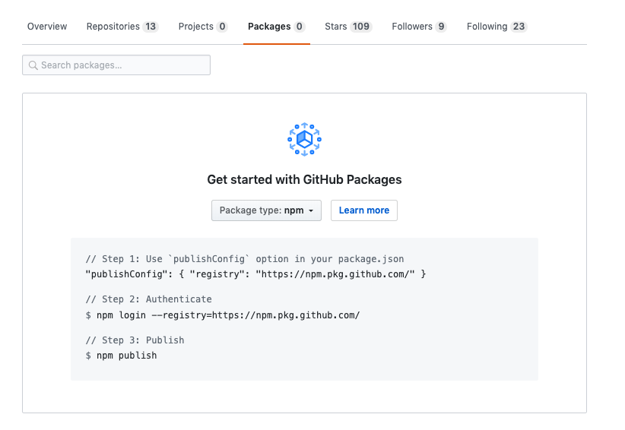The image size is (625, 430).
Task: Click the npm login command line
Action: point(223,315)
